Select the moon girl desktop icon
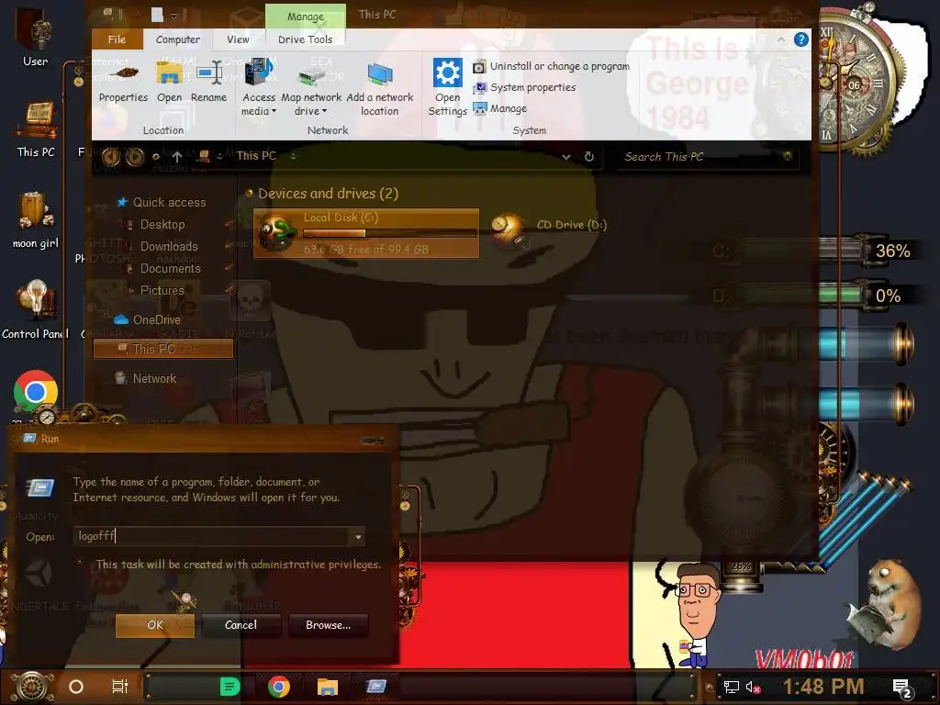The width and height of the screenshot is (940, 705). tap(36, 219)
